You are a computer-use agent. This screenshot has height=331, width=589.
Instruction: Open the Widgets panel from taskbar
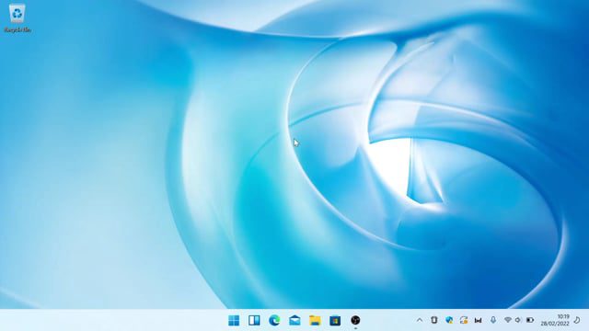[254, 320]
